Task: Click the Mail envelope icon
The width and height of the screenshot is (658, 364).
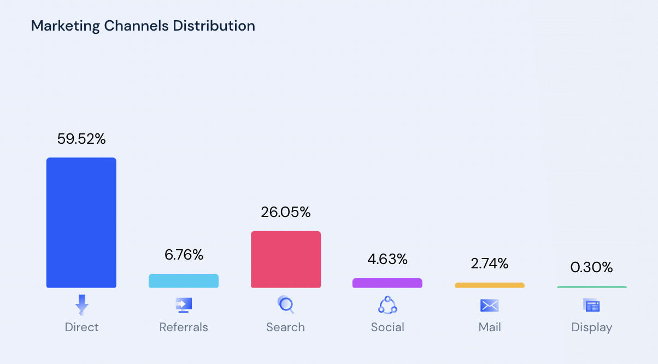Action: pyautogui.click(x=490, y=305)
